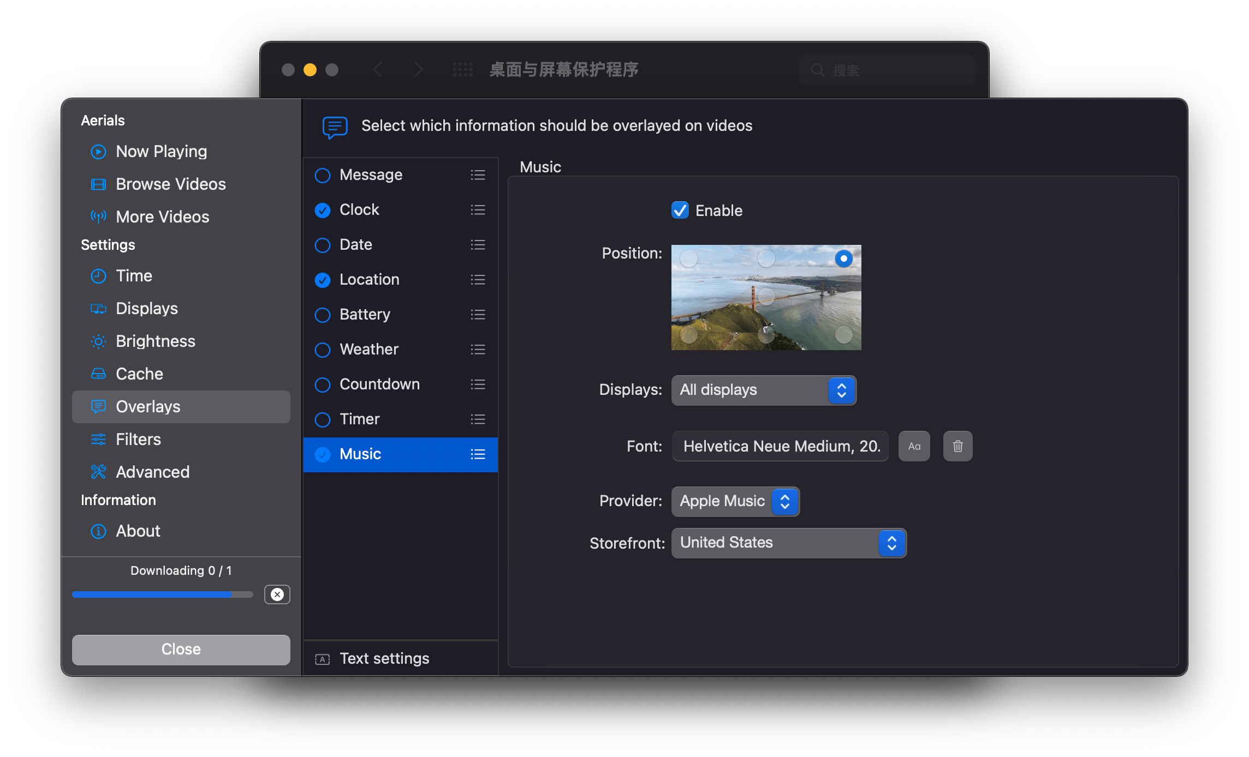Disable the Enable checkbox for Music
Image resolution: width=1249 pixels, height=757 pixels.
[680, 211]
